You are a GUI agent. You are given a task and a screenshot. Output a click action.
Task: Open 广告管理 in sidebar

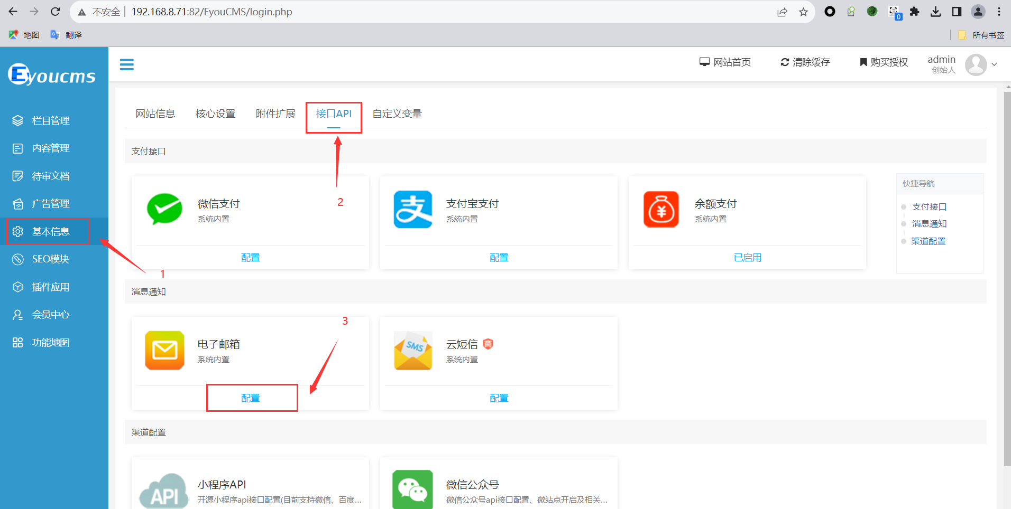[54, 204]
